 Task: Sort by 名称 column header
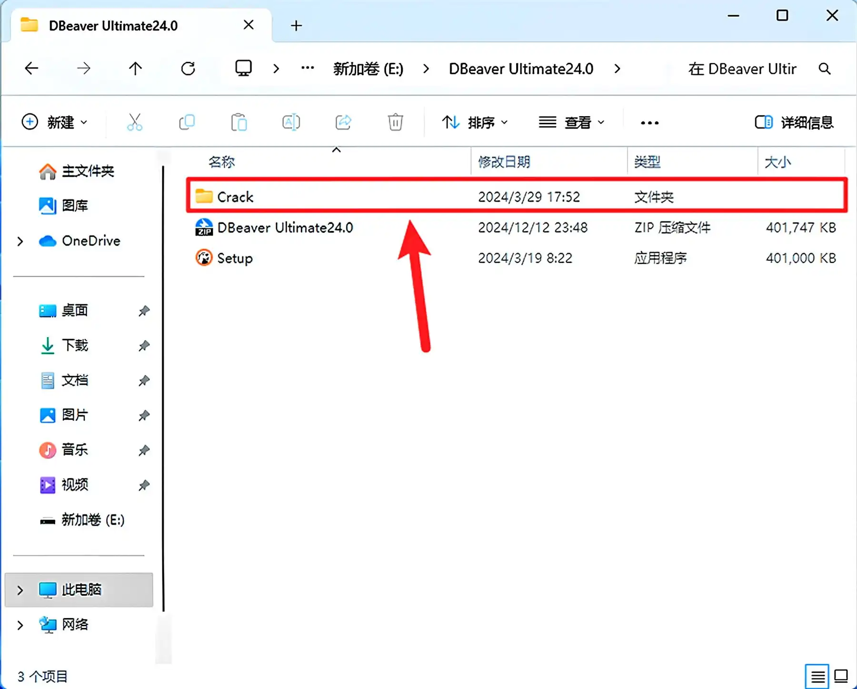coord(222,162)
